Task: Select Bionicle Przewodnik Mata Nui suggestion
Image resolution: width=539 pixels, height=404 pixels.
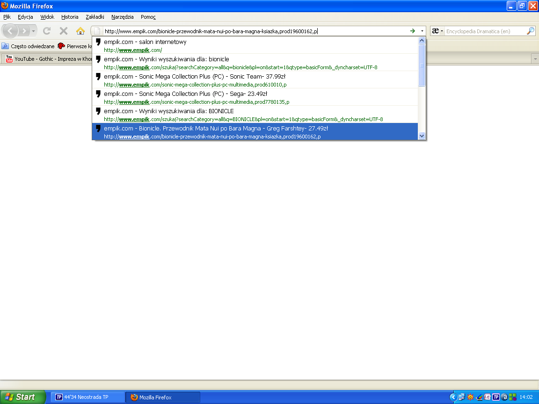Action: [x=255, y=131]
